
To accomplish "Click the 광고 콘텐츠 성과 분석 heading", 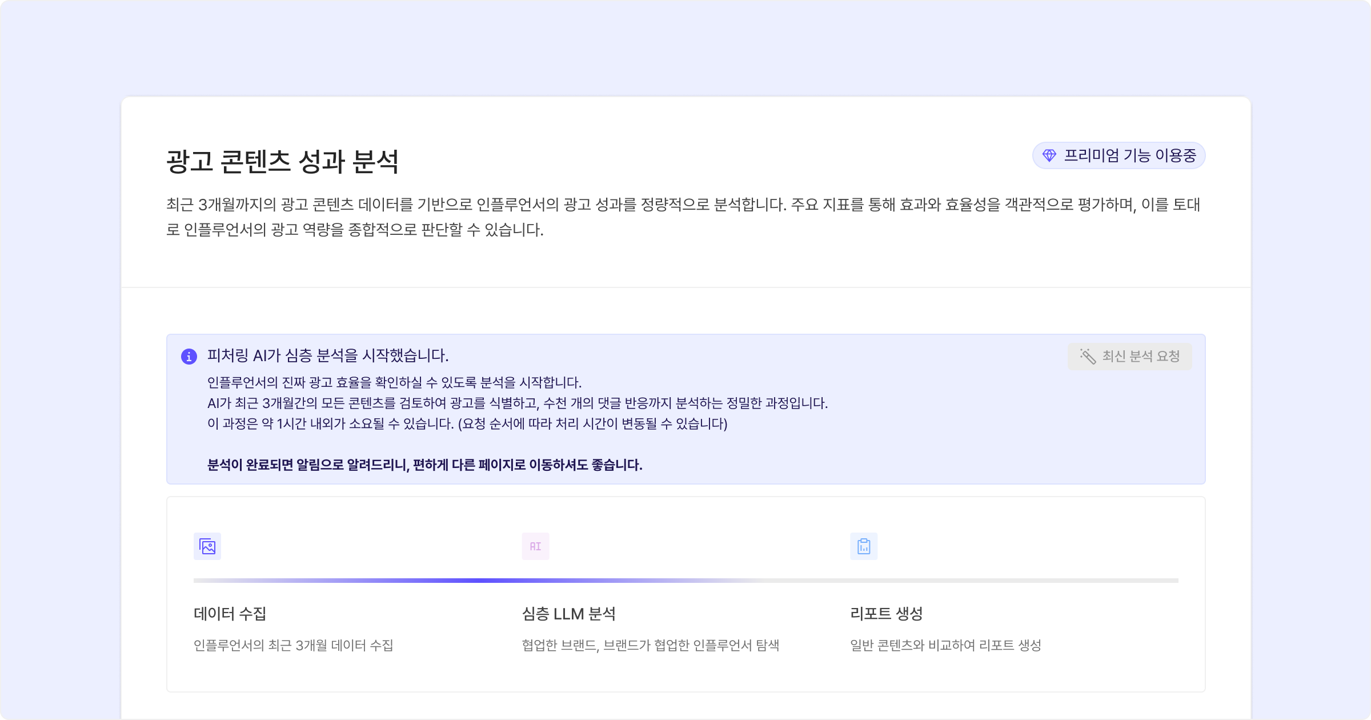I will 282,162.
